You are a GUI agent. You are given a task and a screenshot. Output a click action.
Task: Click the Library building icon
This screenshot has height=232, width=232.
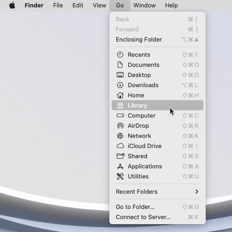(x=120, y=106)
